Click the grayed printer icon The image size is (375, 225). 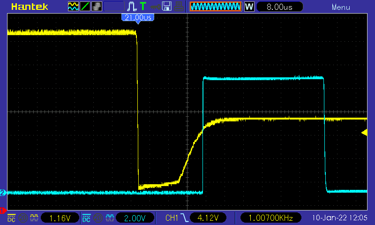pos(179,7)
